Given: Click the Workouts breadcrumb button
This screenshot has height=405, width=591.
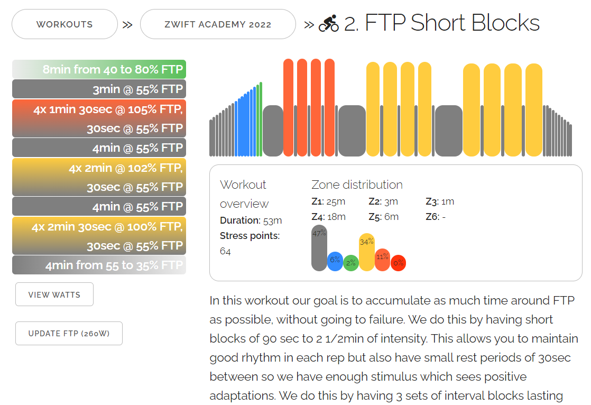Looking at the screenshot, I should (x=64, y=24).
